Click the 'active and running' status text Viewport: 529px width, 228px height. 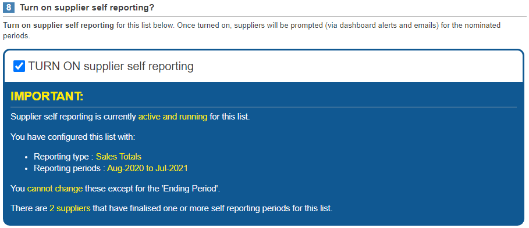click(173, 117)
